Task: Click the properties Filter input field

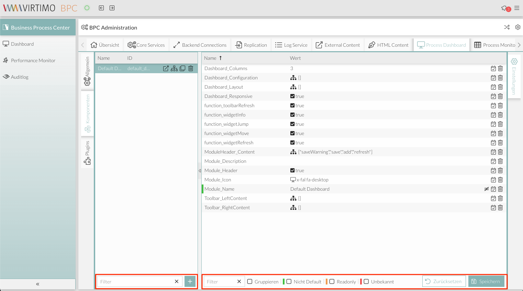Action: [220, 281]
